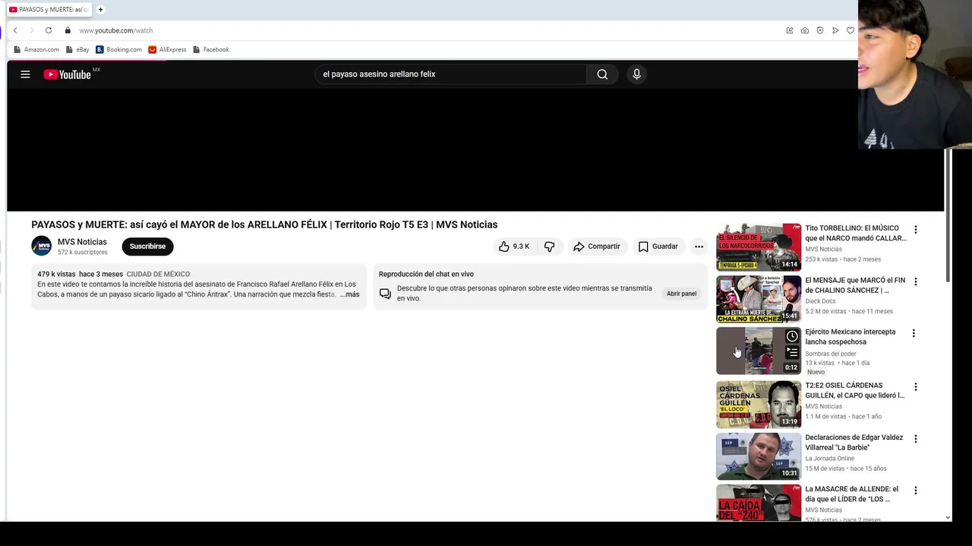Click the chat replay speech bubble icon
This screenshot has height=546, width=972.
pyautogui.click(x=385, y=293)
